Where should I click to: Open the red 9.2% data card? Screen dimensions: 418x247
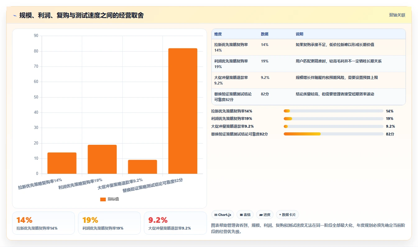point(175,223)
